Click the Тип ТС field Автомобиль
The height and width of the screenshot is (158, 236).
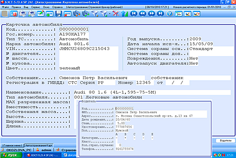click(x=74, y=39)
